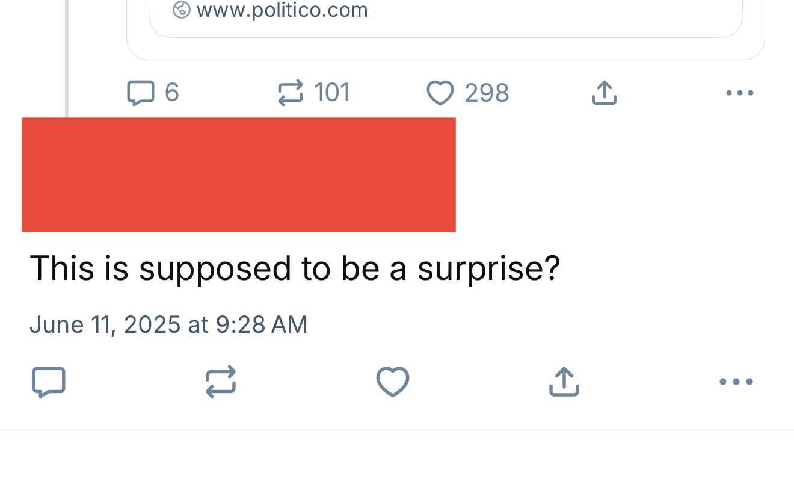Open the red-covered author profile header
The image size is (794, 487).
point(238,175)
